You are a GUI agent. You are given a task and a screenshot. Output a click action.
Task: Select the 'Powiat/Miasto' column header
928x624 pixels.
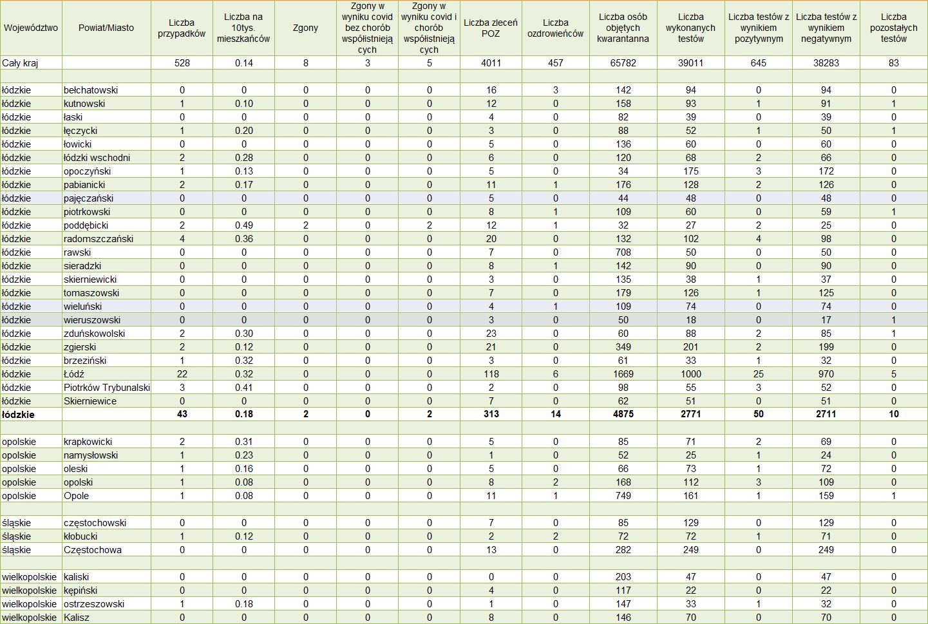click(x=106, y=28)
